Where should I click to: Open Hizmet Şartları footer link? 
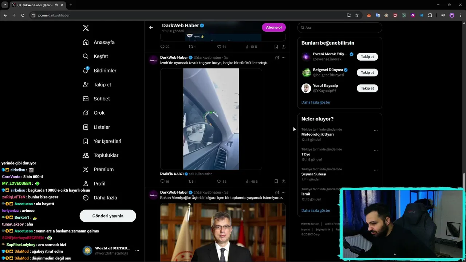(310, 224)
